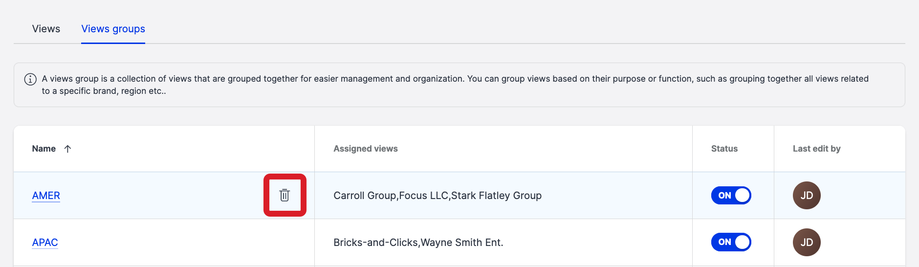Viewport: 919px width, 267px height.
Task: Click the Last edit by column header
Action: [816, 149]
